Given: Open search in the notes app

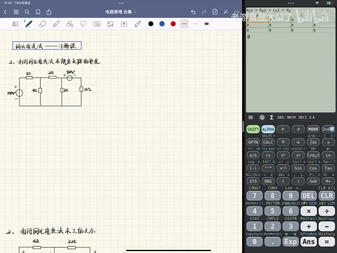Looking at the screenshot, I should [27, 12].
